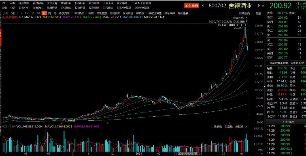Click 改参数 in volume panel
This screenshot has height=156, width=306.
[218, 127]
